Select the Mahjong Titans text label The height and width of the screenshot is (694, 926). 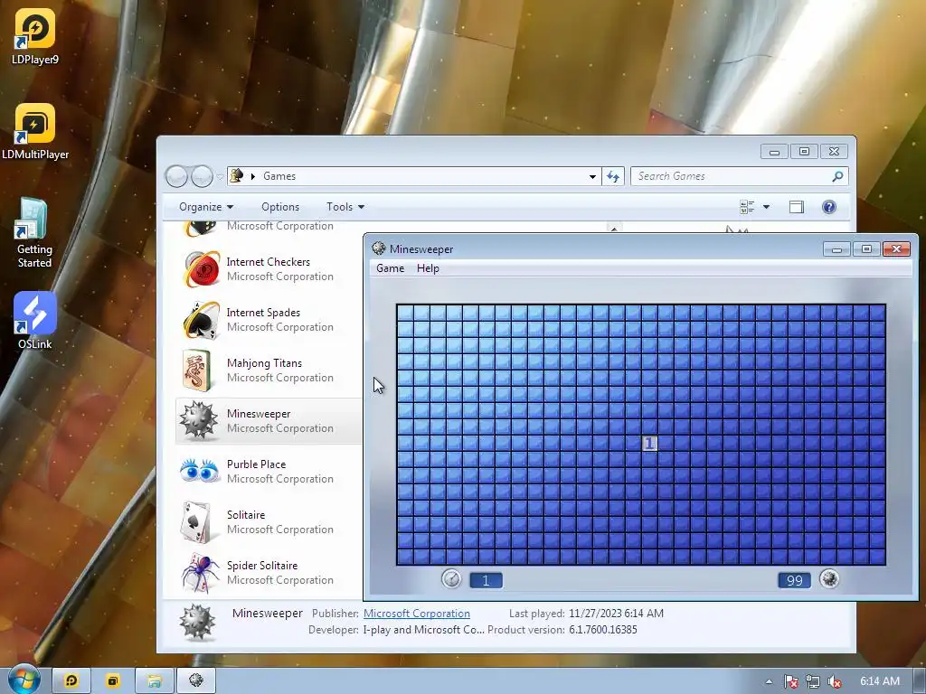click(x=264, y=363)
